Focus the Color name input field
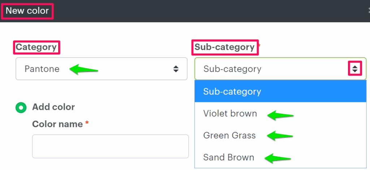Image resolution: width=370 pixels, height=170 pixels. click(110, 146)
